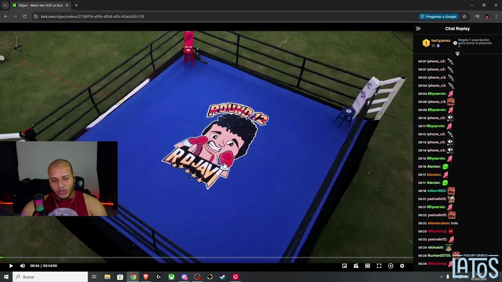Open the tab search dropdown
This screenshot has width=502, height=282.
pos(5,5)
